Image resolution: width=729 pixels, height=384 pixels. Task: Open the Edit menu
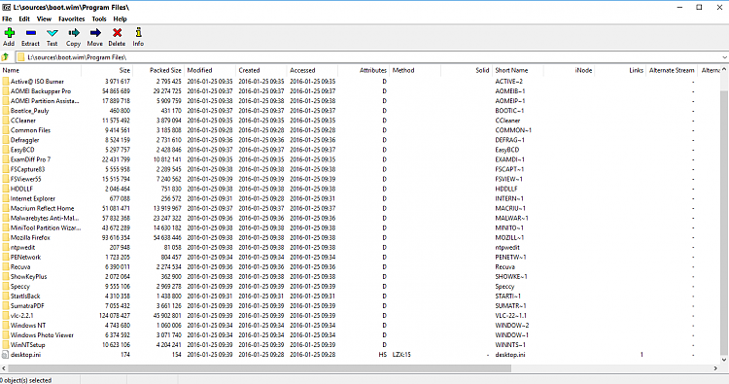24,19
